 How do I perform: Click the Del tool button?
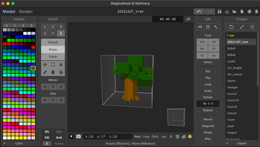click(202, 49)
